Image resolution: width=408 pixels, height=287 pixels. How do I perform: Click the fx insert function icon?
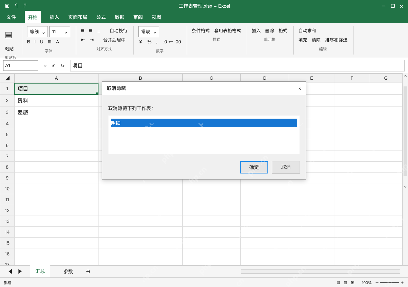click(62, 66)
